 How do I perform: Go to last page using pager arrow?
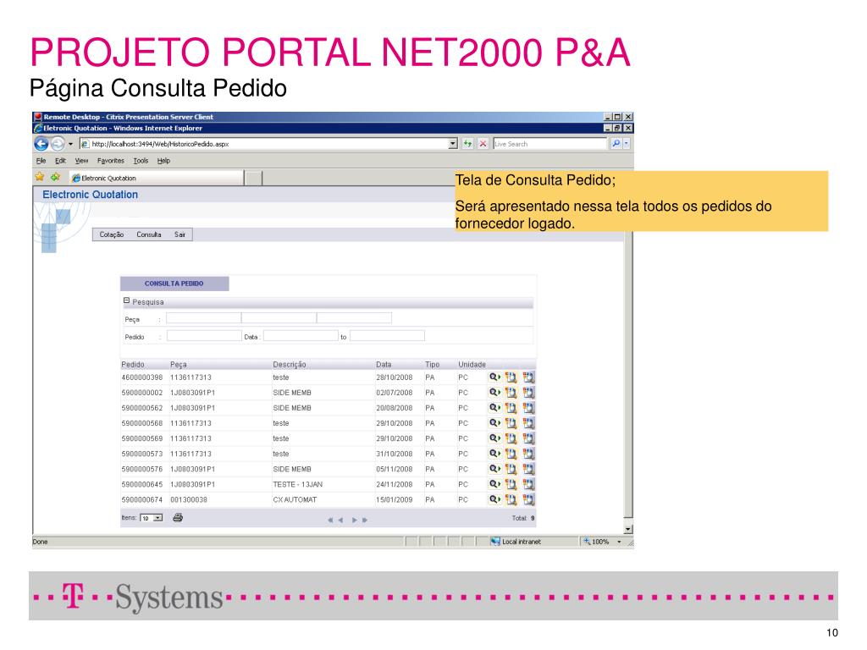click(x=365, y=521)
